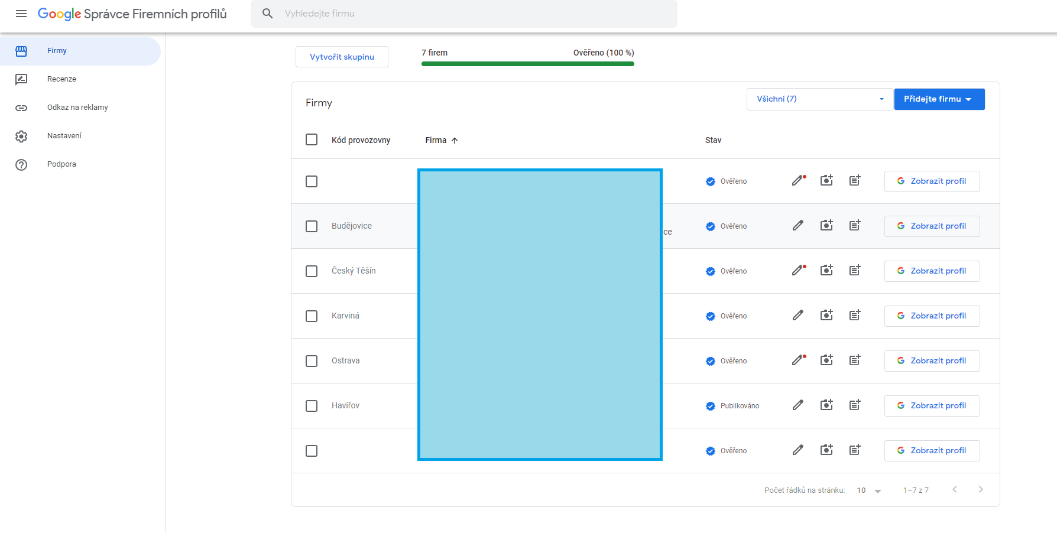Edit the Ostrava business profile with pencil
Viewport: 1057px width, 533px height.
[799, 360]
